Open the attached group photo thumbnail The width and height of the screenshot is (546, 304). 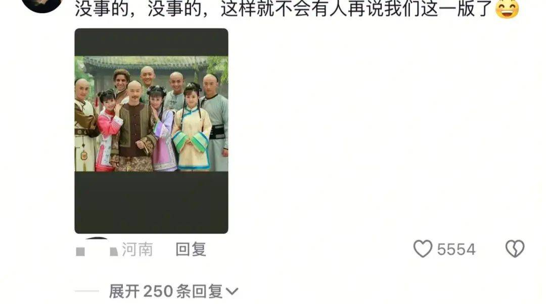point(152,131)
